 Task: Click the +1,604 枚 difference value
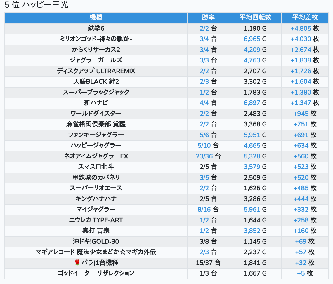pos(305,82)
